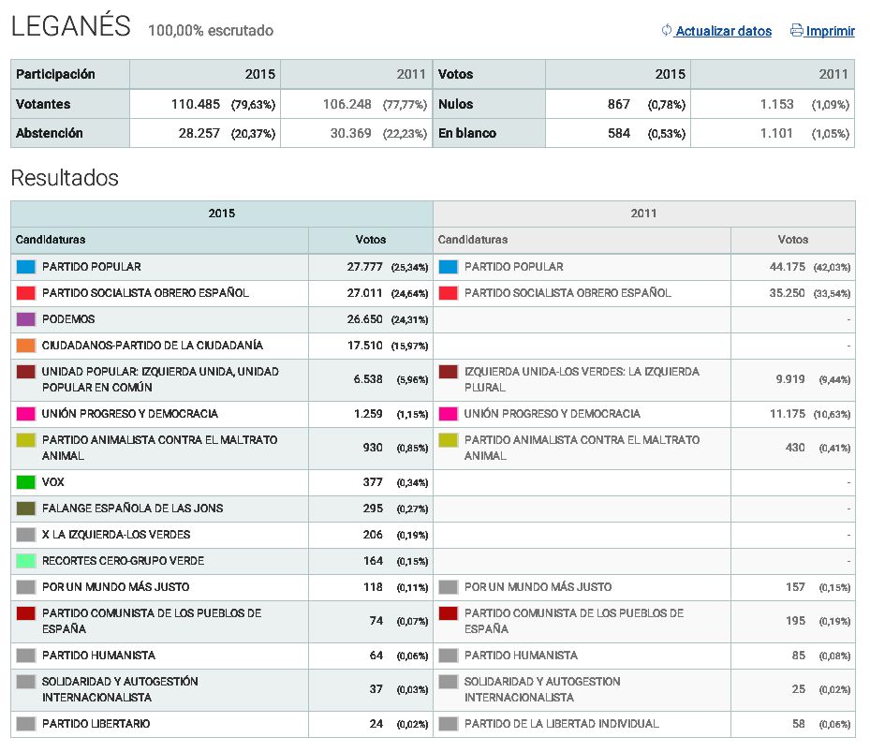Select the 2015 results column header
Image resolution: width=870 pixels, height=752 pixels.
coord(222,214)
